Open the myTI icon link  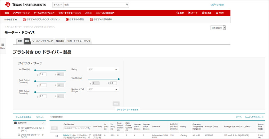[217, 13]
